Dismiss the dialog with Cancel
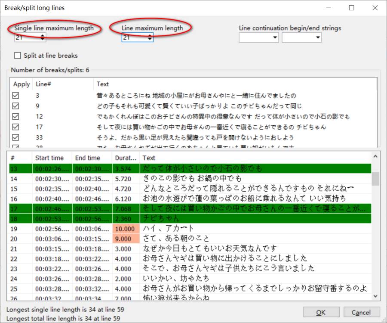The height and width of the screenshot is (323, 387). [362, 312]
